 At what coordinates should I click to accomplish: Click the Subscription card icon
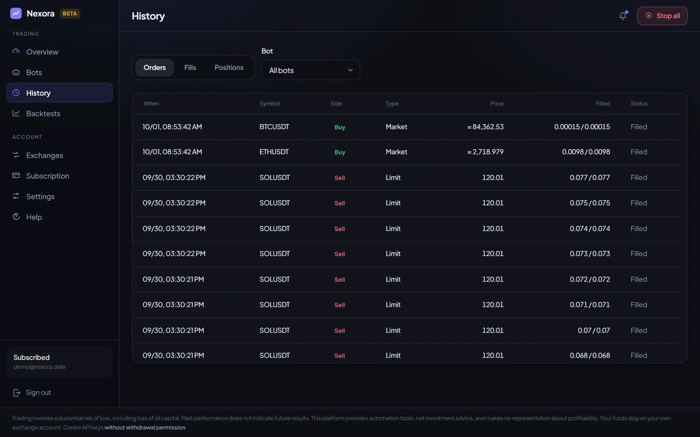[x=16, y=175]
